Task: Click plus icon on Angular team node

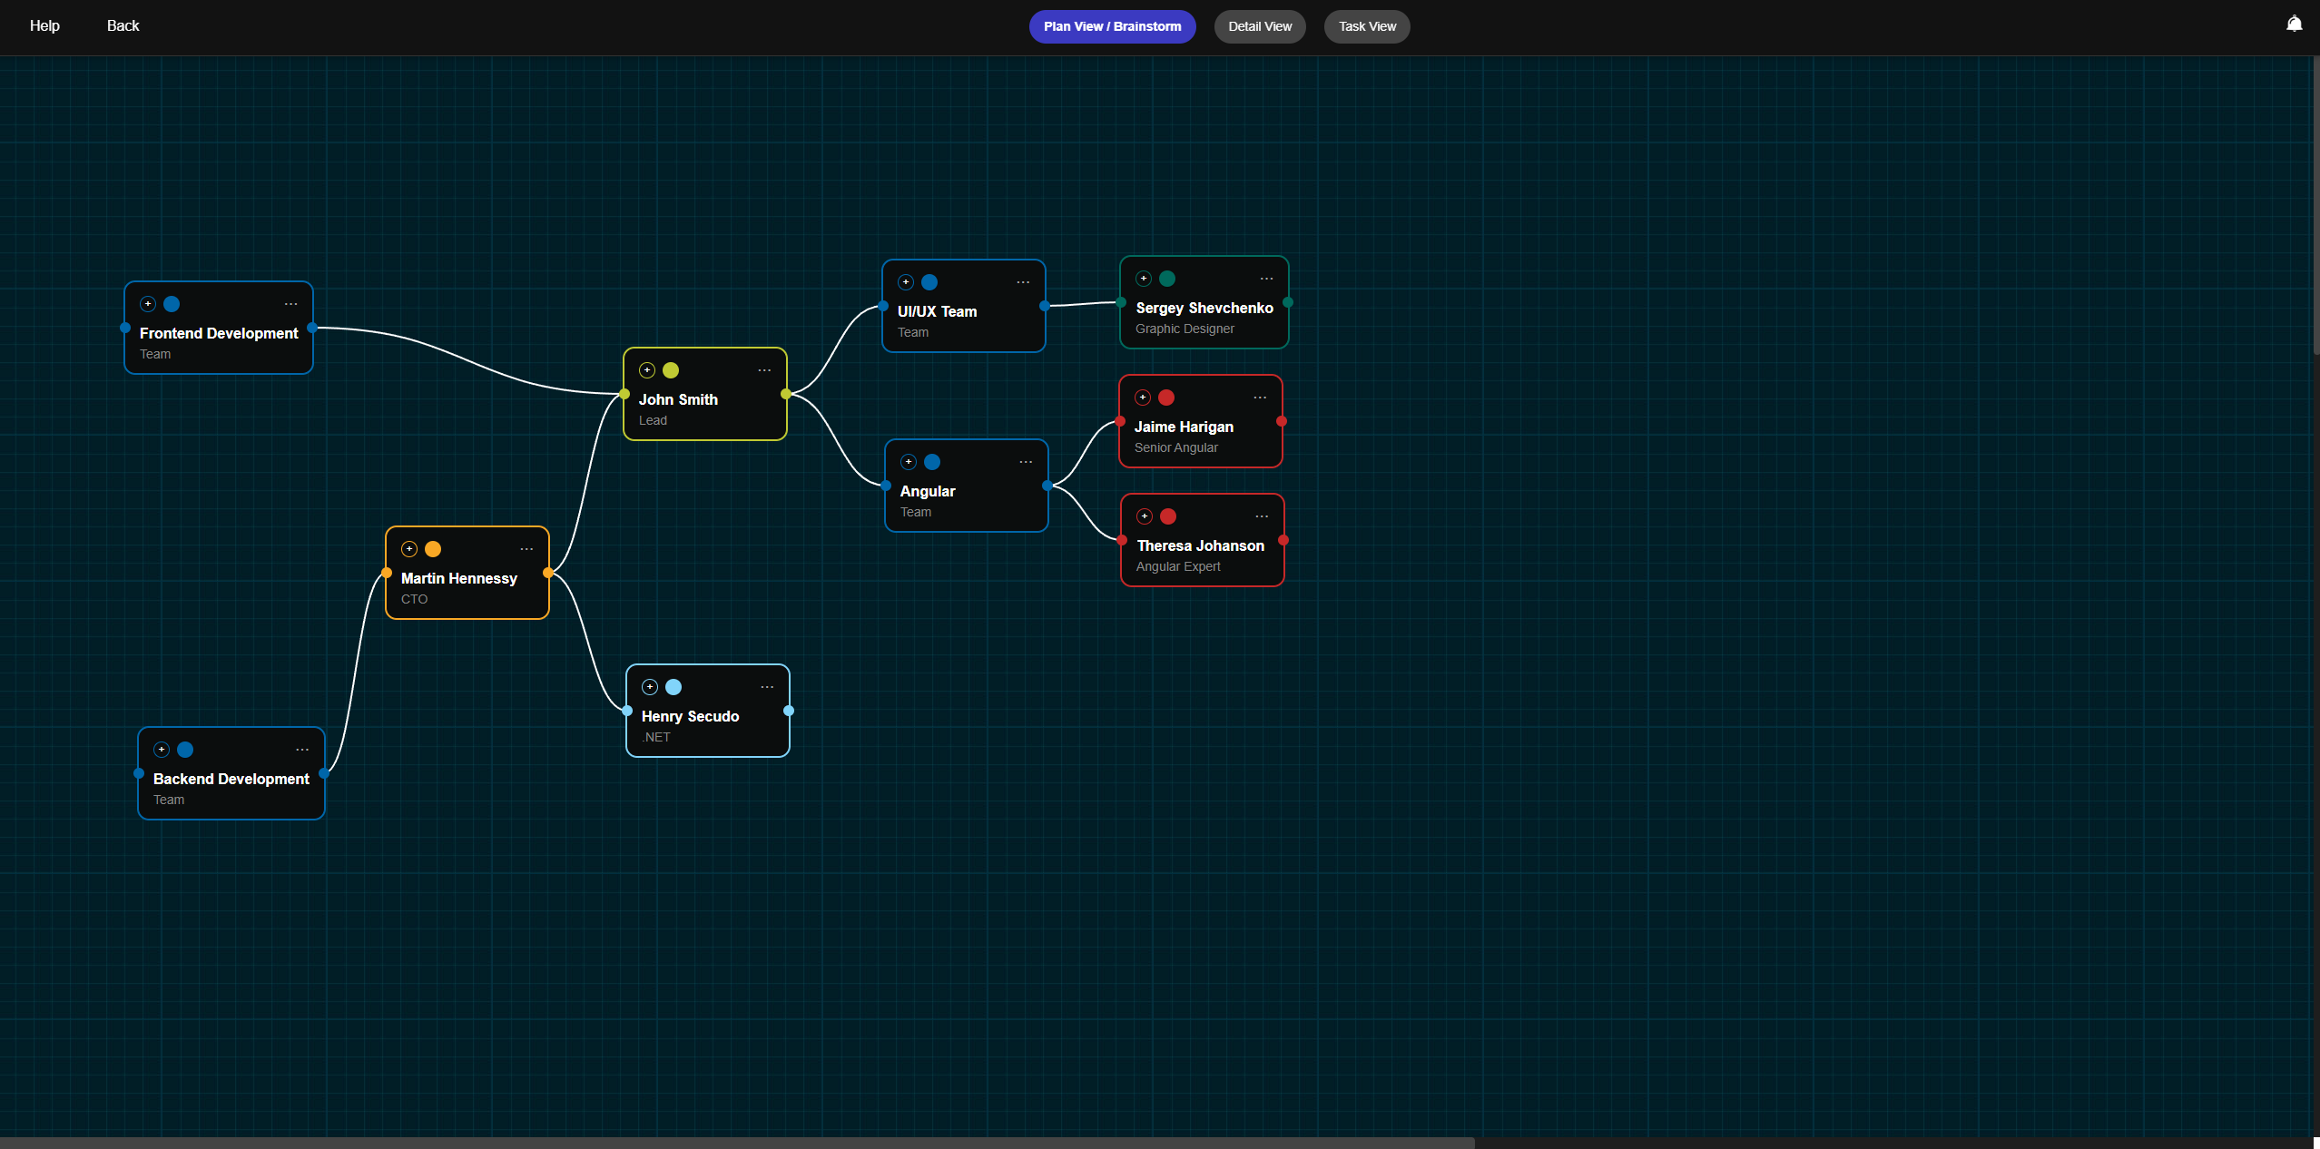Action: [x=909, y=462]
